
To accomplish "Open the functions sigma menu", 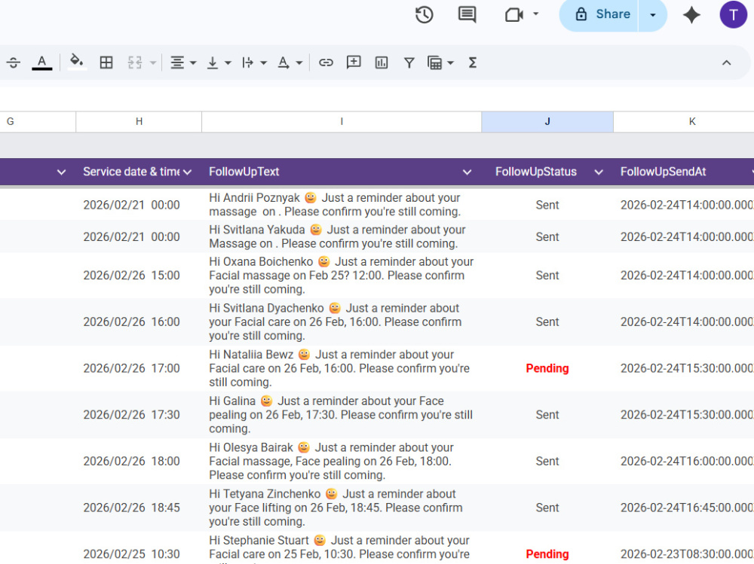I will click(472, 62).
